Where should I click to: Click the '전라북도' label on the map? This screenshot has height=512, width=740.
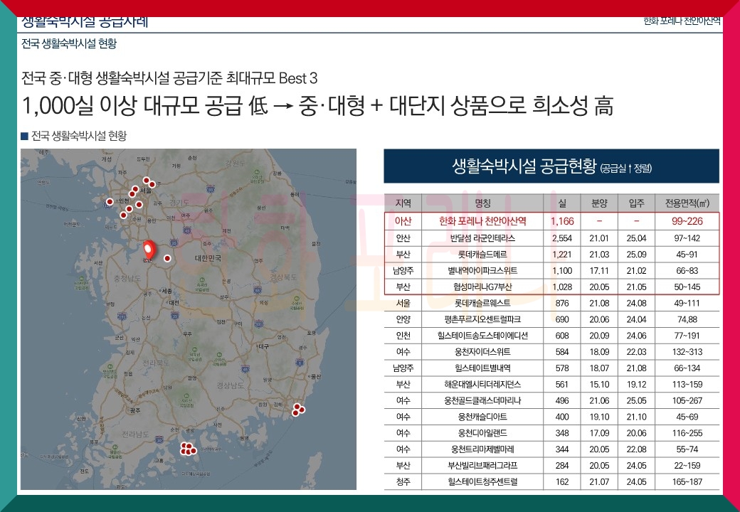157,363
